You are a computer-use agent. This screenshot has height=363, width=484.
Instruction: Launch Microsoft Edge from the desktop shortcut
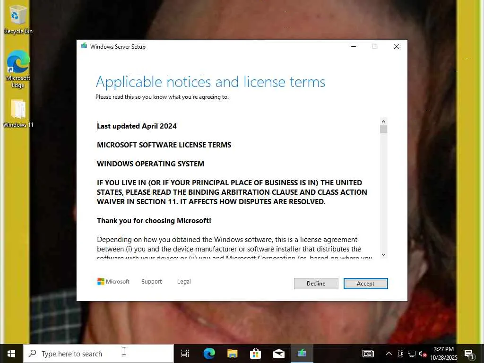pyautogui.click(x=18, y=69)
